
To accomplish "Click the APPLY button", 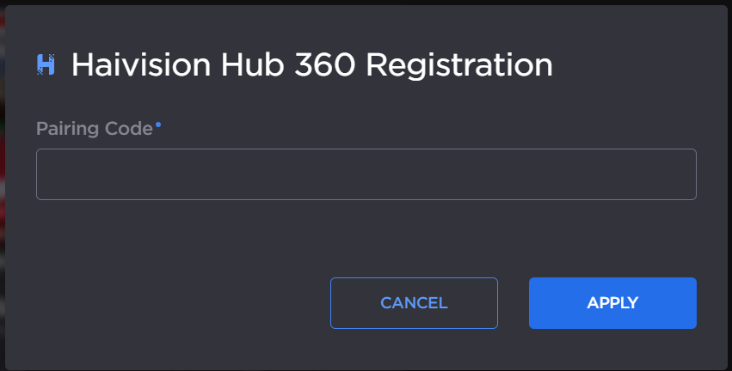I will (612, 303).
